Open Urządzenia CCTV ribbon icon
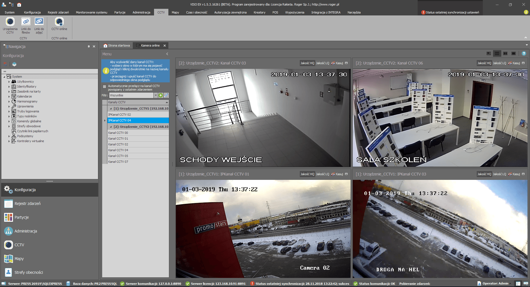The height and width of the screenshot is (287, 530). (10, 22)
